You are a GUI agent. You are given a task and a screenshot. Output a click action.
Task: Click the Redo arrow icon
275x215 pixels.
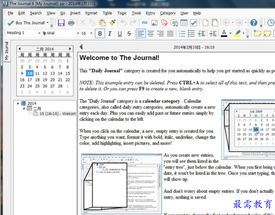click(133, 23)
